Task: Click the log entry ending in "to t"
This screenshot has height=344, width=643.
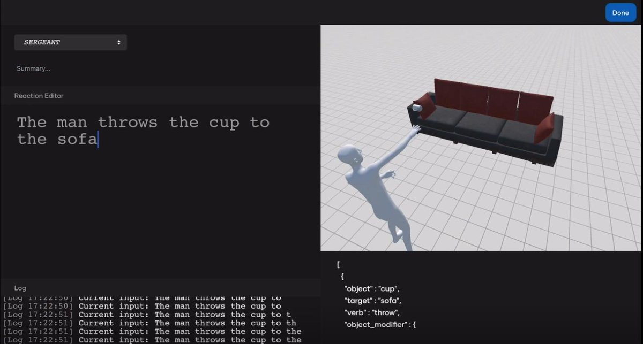Action: click(x=147, y=315)
